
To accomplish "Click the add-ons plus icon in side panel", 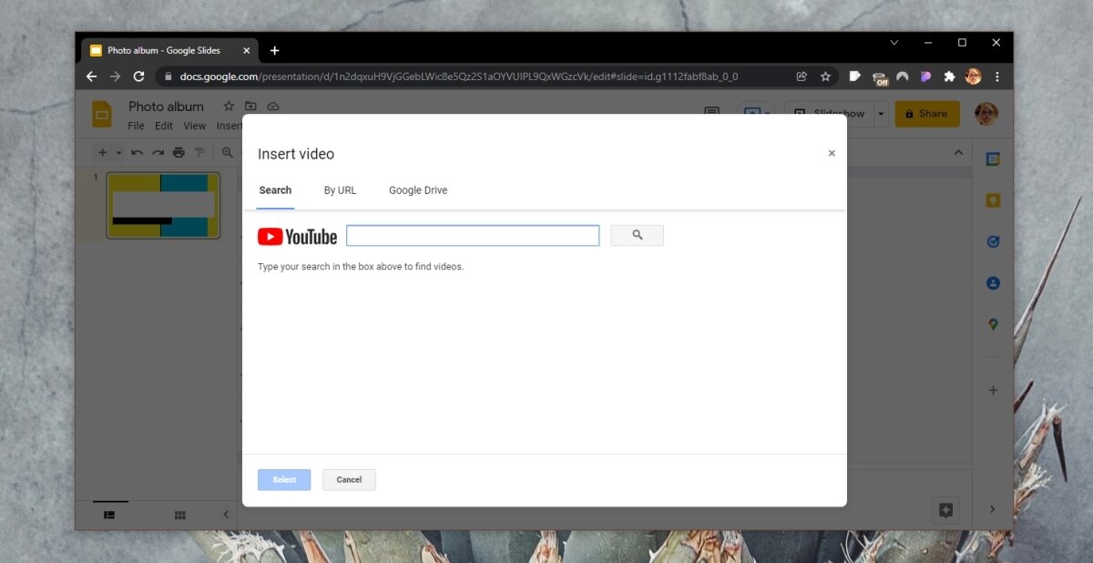I will coord(993,390).
